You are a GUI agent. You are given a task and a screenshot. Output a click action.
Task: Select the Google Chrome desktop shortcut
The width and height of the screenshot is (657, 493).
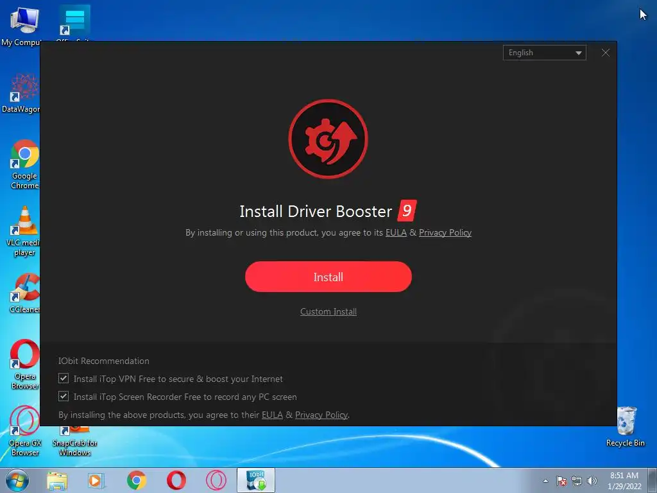tap(24, 164)
